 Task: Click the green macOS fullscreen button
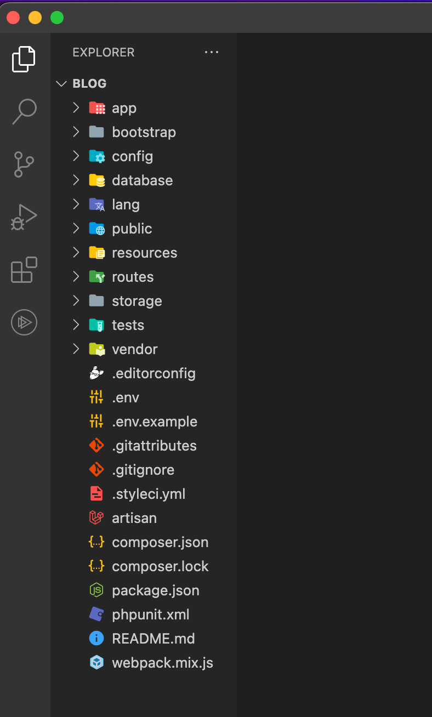(57, 18)
